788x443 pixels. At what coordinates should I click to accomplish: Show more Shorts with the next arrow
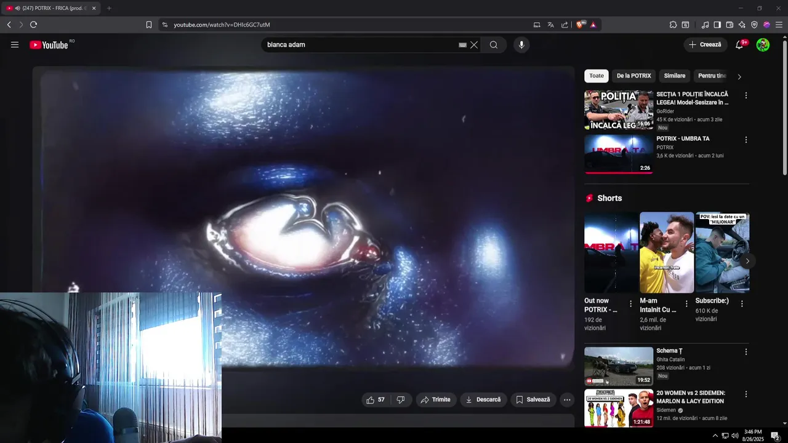(x=747, y=261)
